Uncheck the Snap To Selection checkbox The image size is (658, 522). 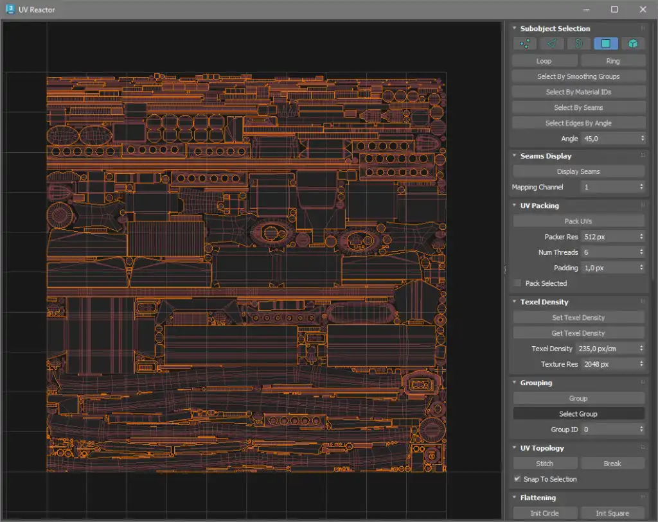[517, 479]
